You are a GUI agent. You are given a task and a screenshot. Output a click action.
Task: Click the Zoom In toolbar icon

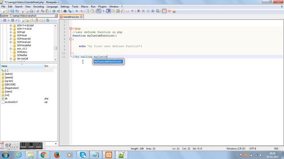pos(77,11)
